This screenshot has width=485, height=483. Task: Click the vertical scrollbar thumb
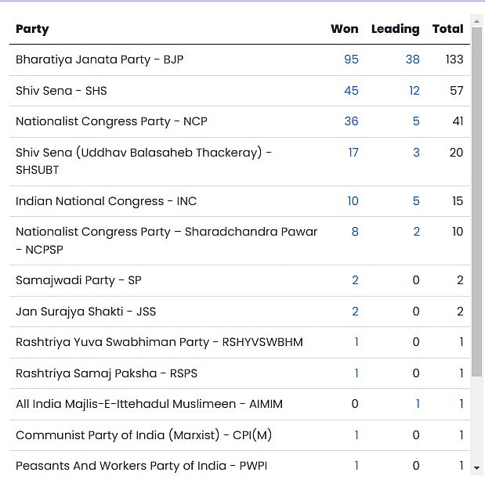point(476,201)
